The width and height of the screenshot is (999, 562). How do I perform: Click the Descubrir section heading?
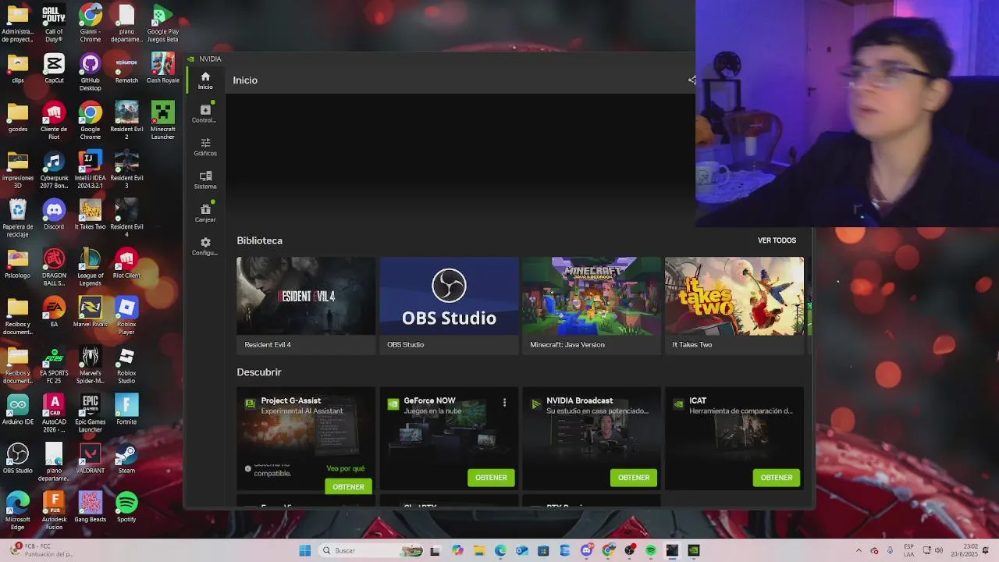[x=259, y=372]
